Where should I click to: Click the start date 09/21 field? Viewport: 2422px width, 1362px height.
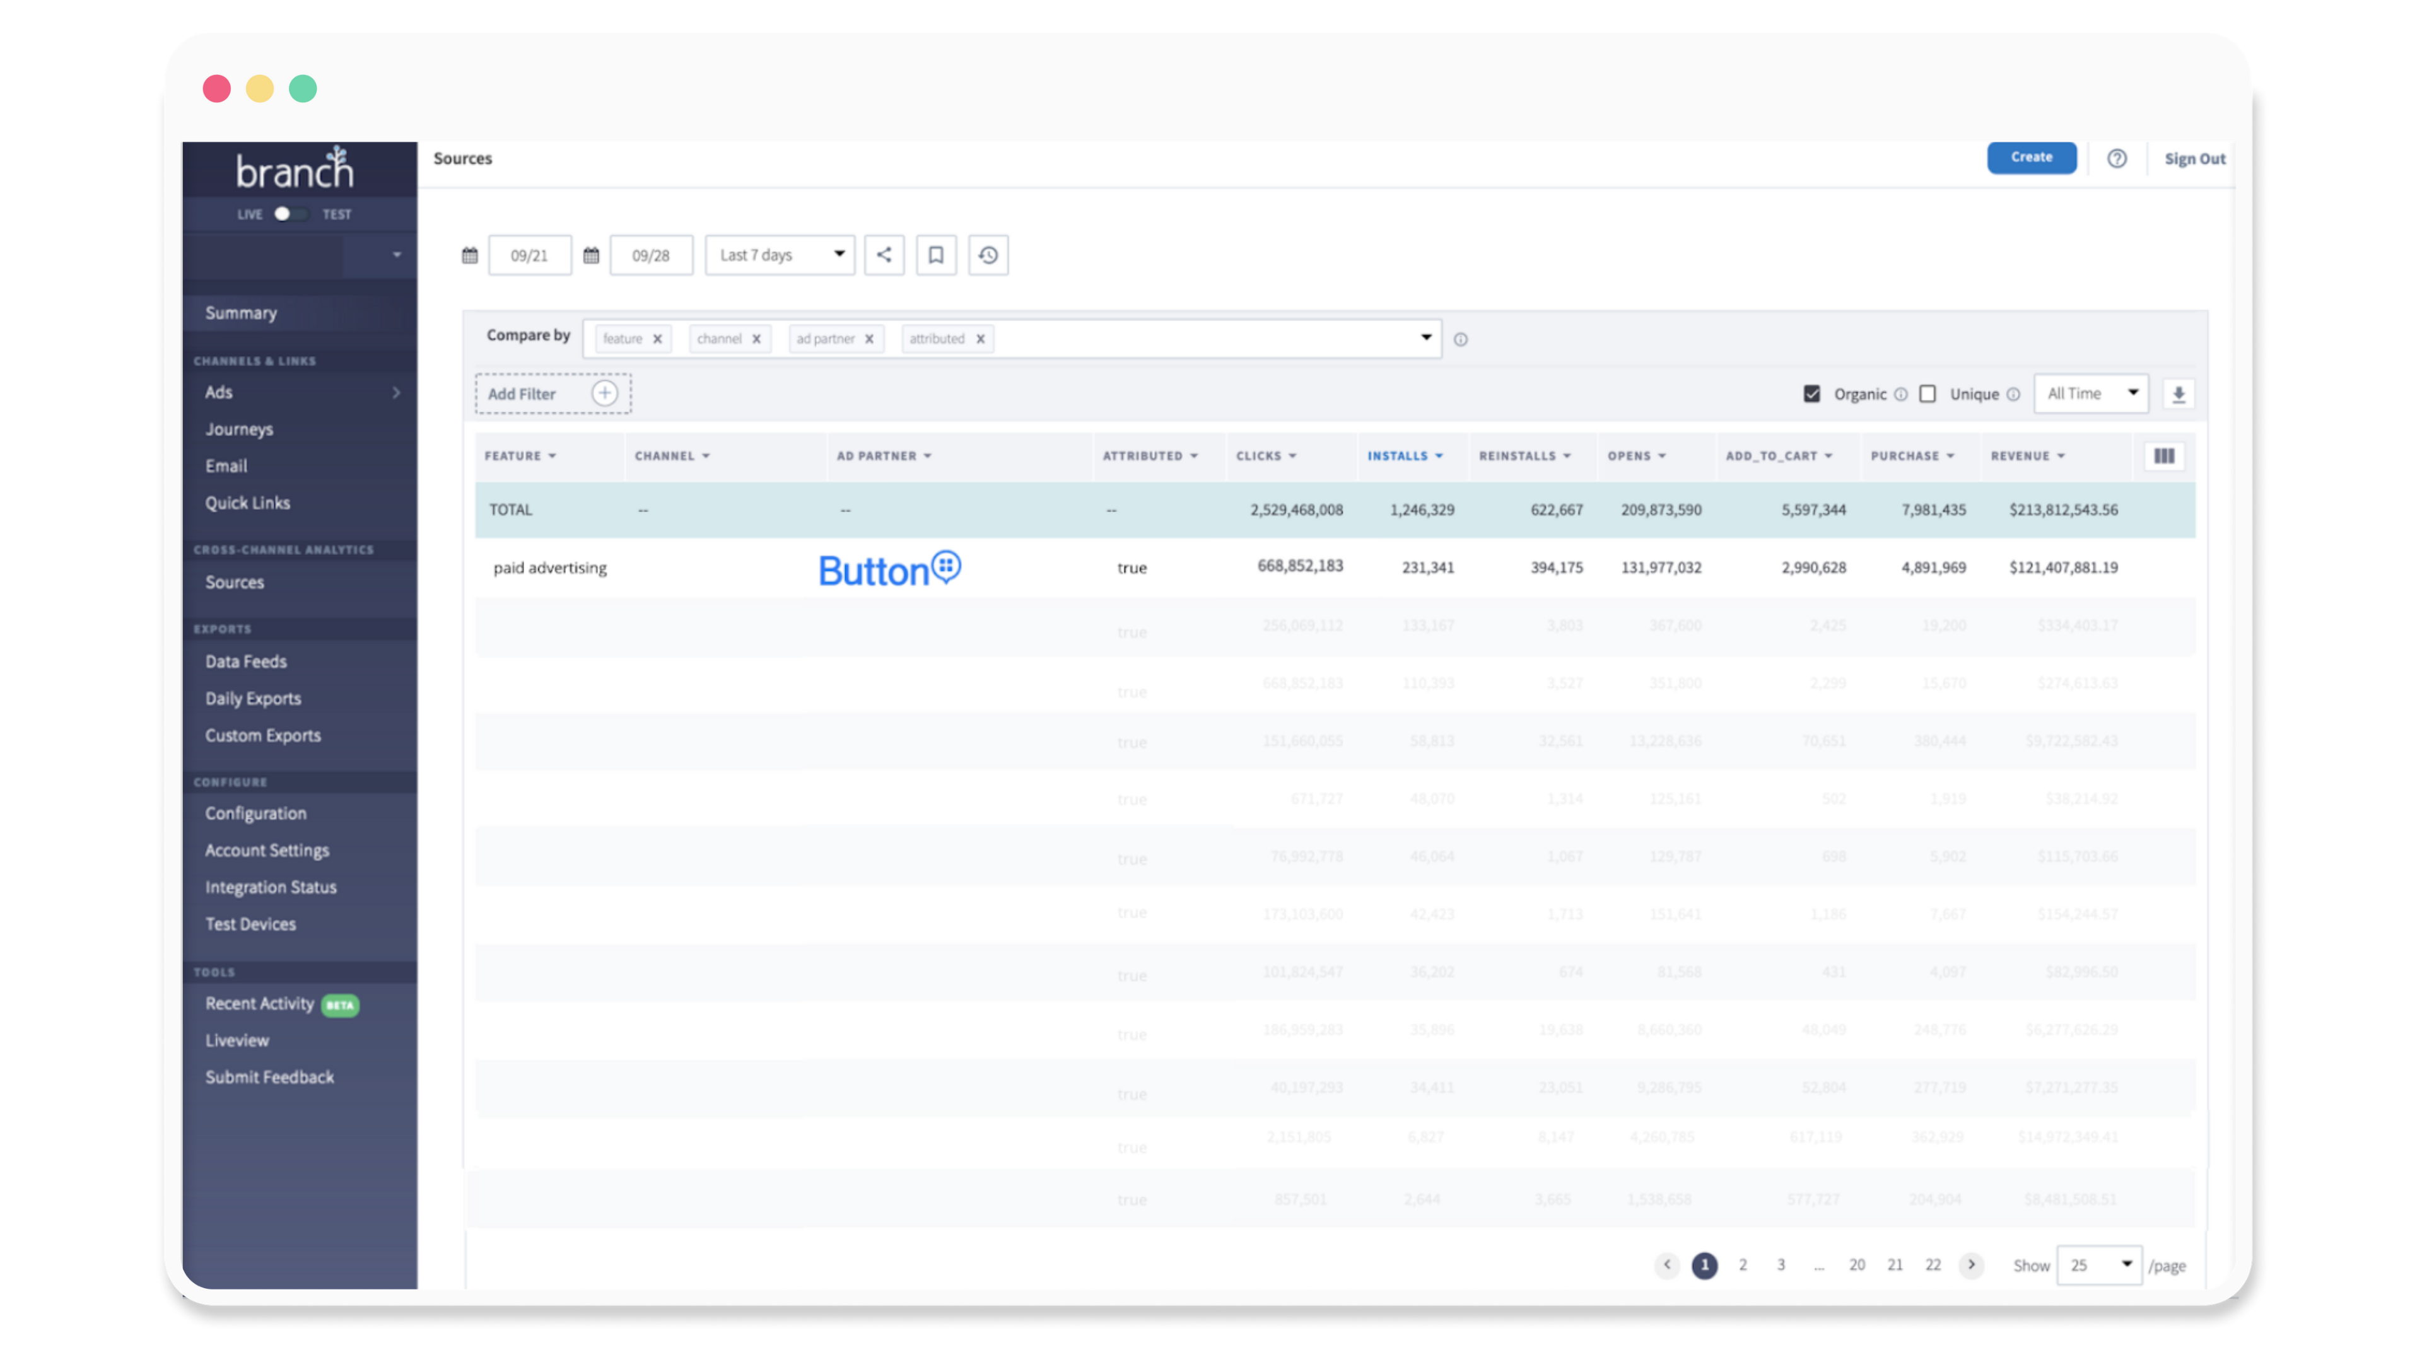point(529,255)
